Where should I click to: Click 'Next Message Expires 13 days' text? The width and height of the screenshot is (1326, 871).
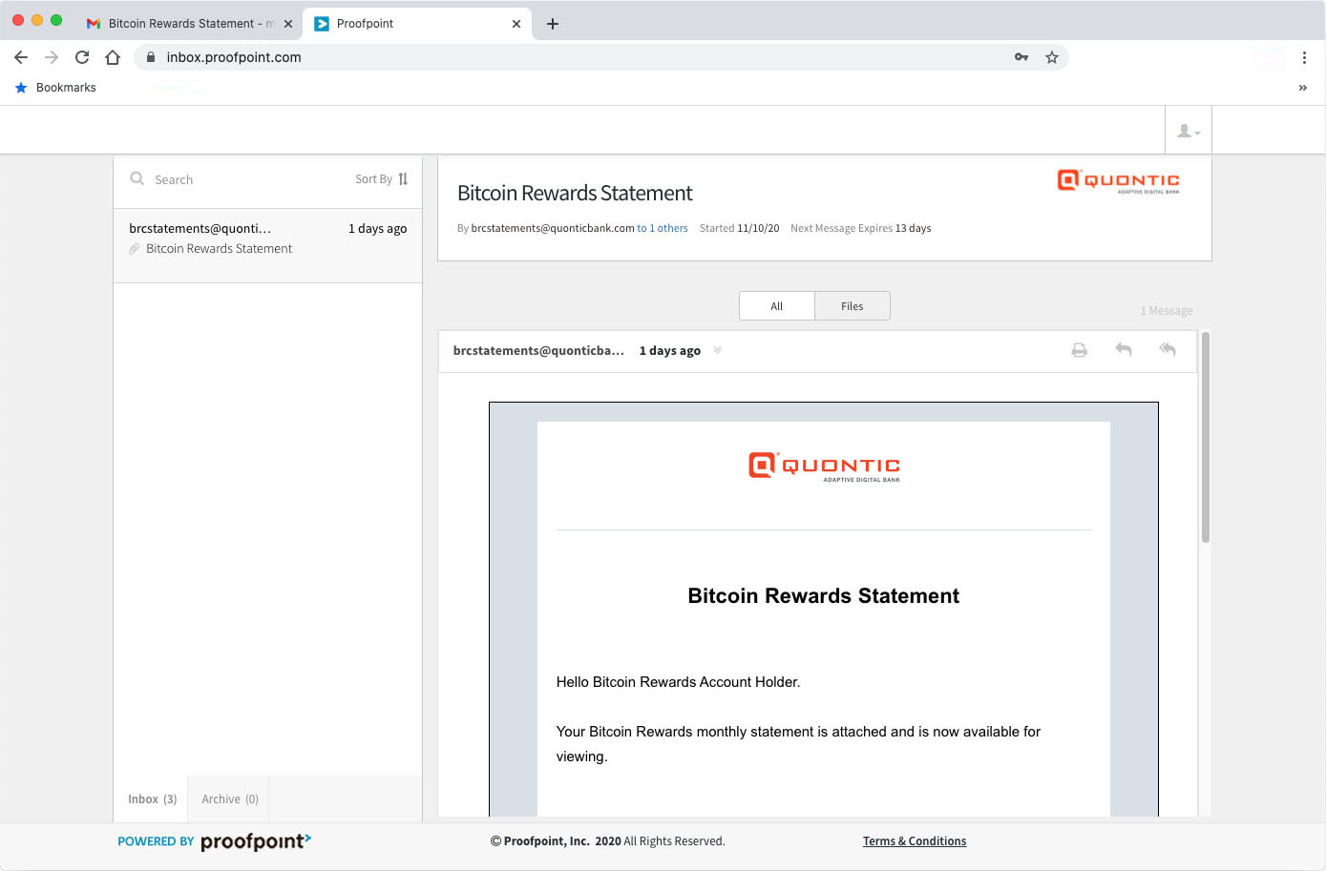(860, 228)
